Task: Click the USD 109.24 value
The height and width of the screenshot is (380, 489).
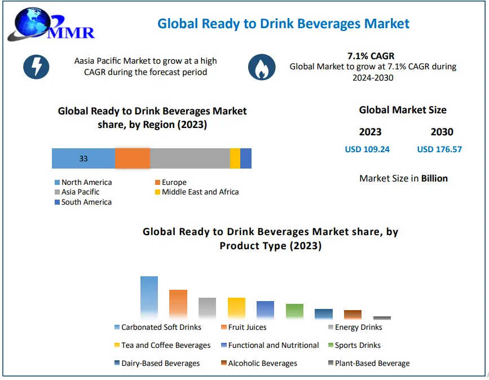Action: click(x=367, y=149)
